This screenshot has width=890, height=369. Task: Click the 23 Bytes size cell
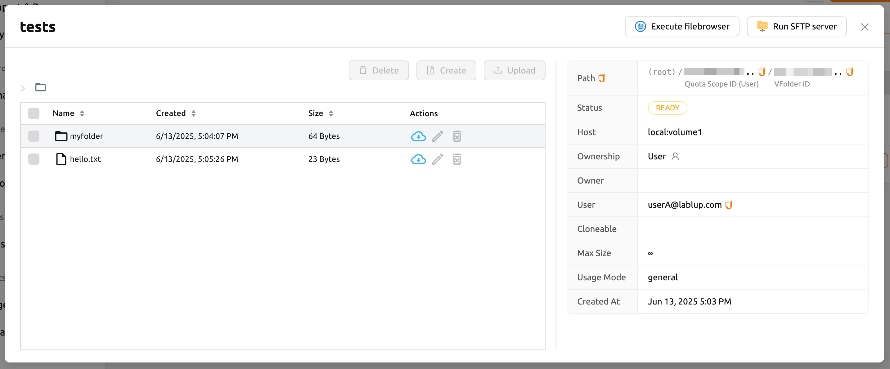(324, 159)
